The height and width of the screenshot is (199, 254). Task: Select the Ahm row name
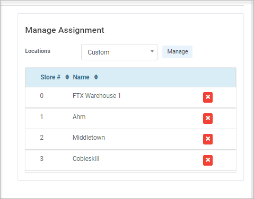coord(79,117)
